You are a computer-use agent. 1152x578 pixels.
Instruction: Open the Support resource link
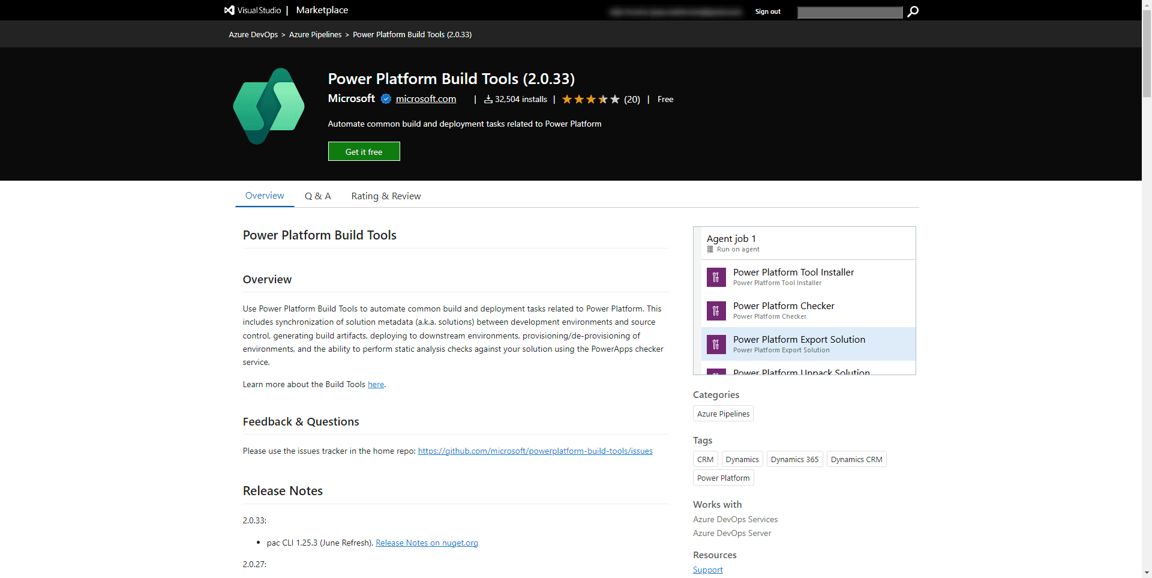point(708,570)
